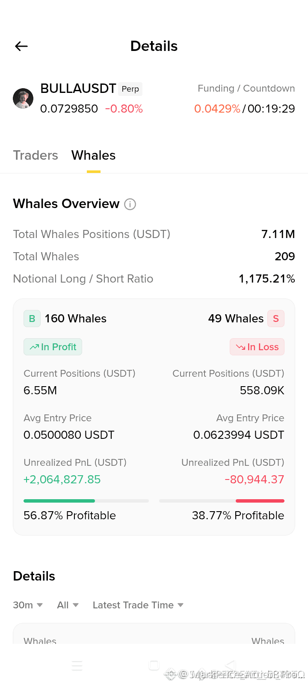Viewport: 308px width, 685px height.
Task: Tap the back arrow icon
Action: tap(21, 46)
